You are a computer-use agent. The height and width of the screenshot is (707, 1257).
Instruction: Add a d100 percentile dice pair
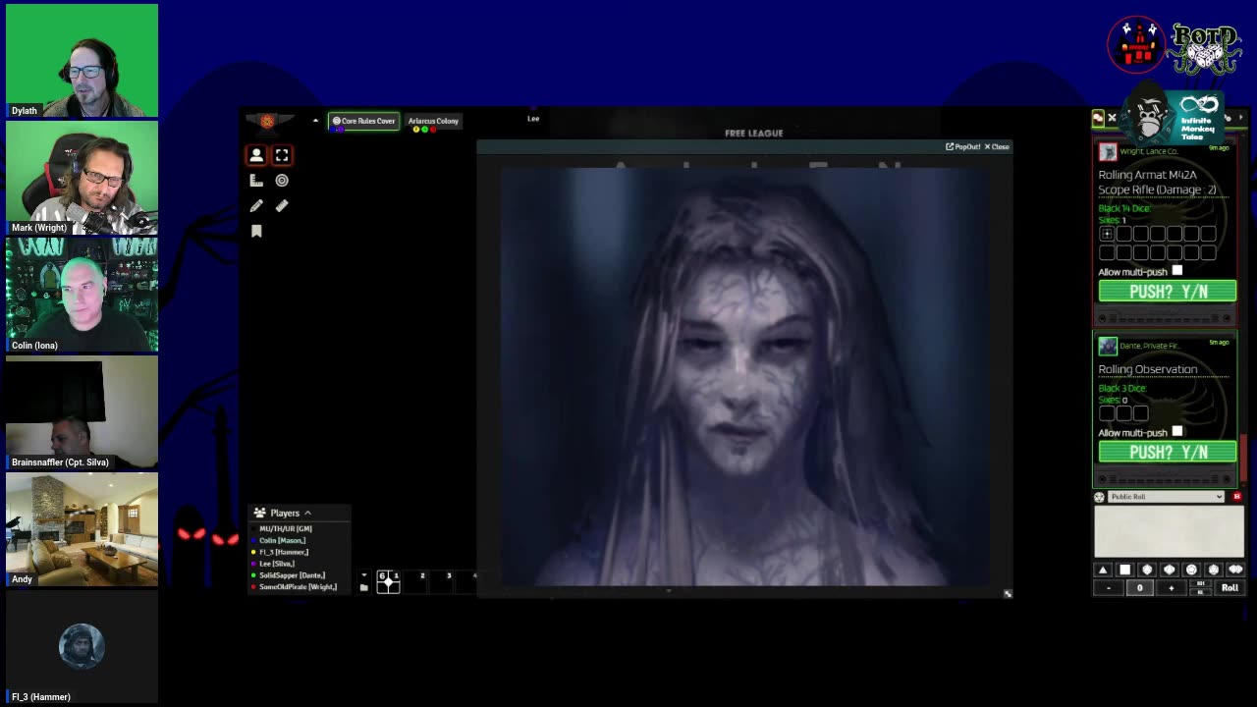coord(1235,570)
